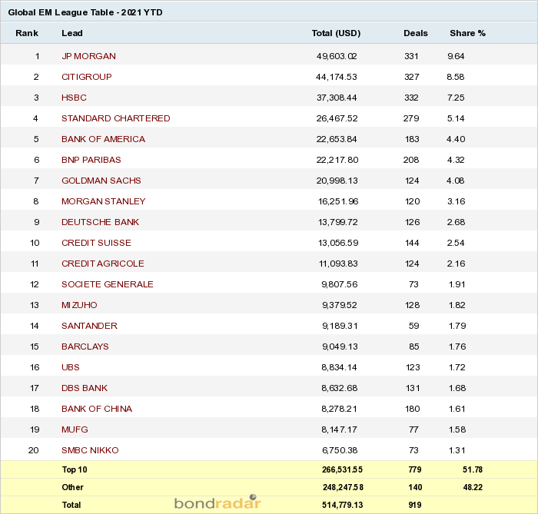Image resolution: width=538 pixels, height=514 pixels.
Task: Open the MORGAN STANLEY link
Action: coord(103,201)
